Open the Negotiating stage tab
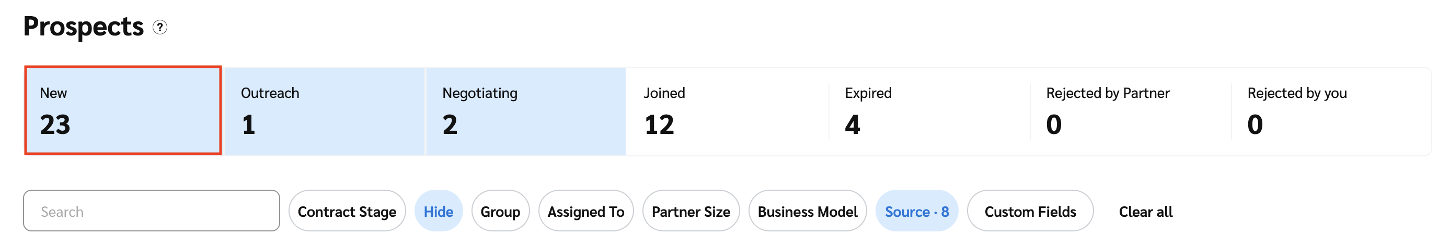The image size is (1450, 246). coord(526,110)
